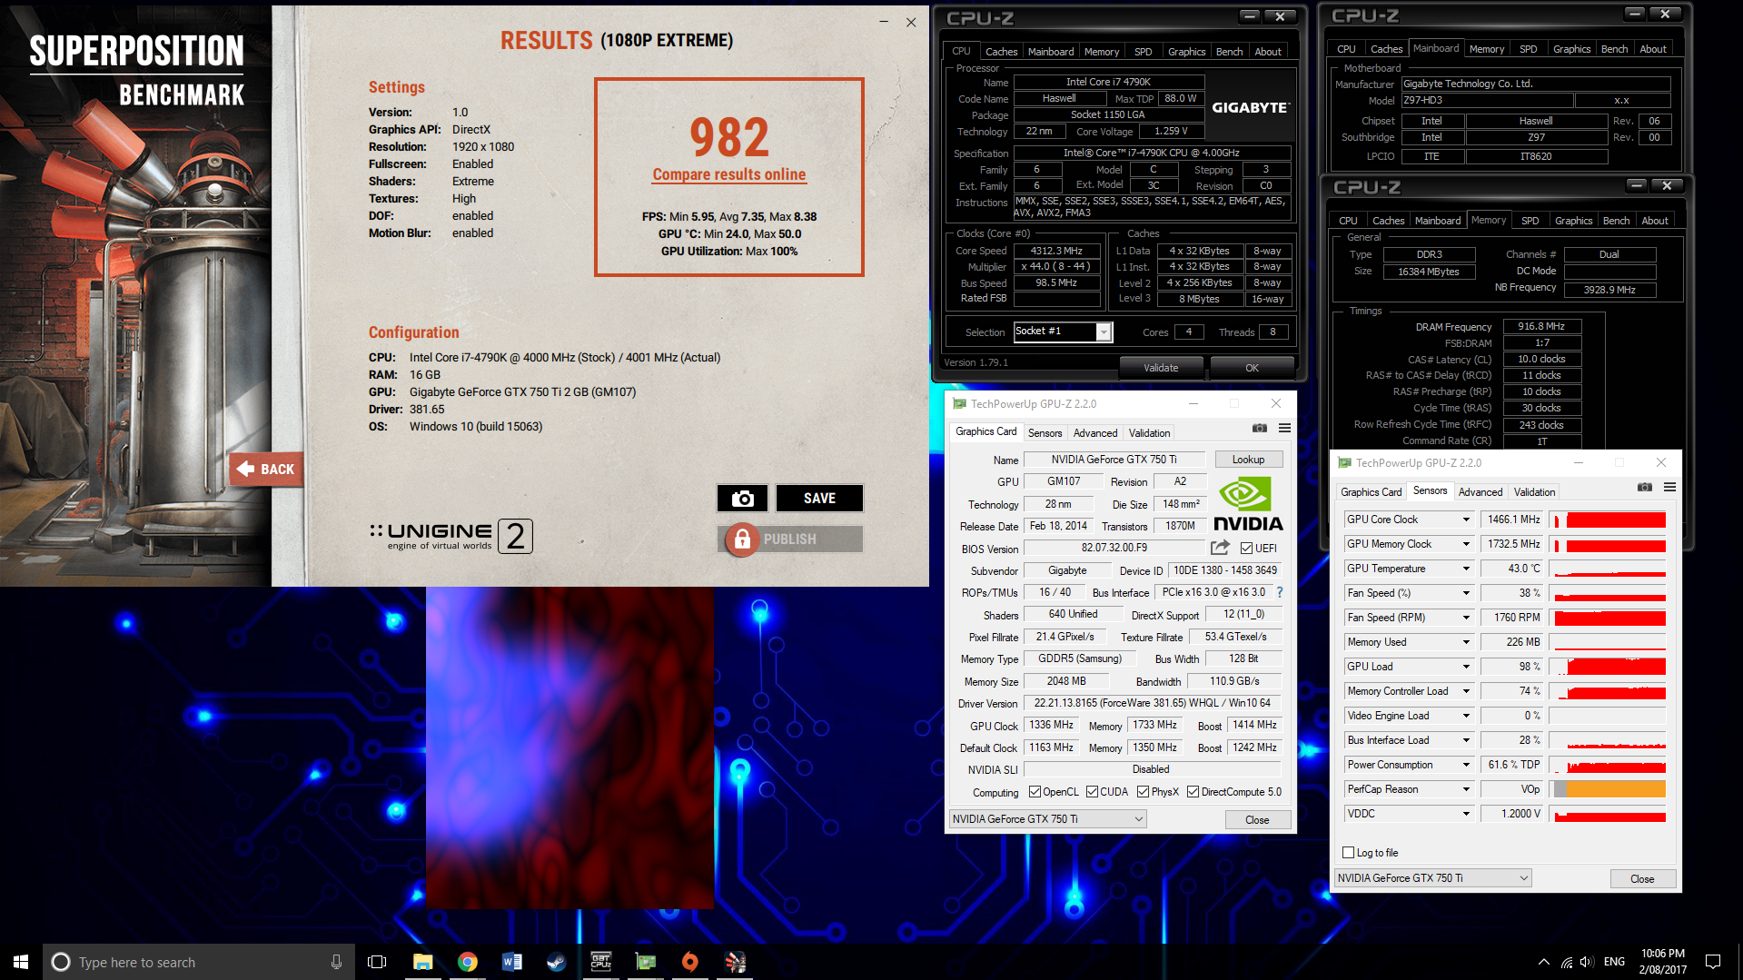This screenshot has height=980, width=1743.
Task: Click the GPU-Z taskbar icon
Action: [645, 962]
